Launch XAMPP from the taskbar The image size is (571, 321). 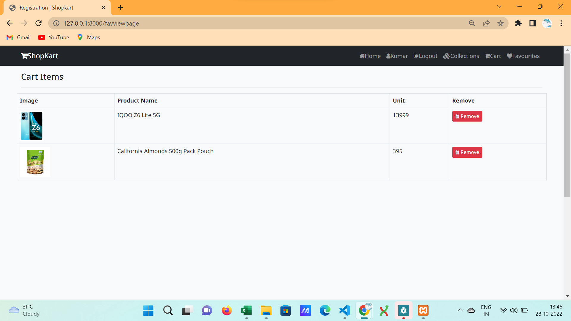click(423, 311)
